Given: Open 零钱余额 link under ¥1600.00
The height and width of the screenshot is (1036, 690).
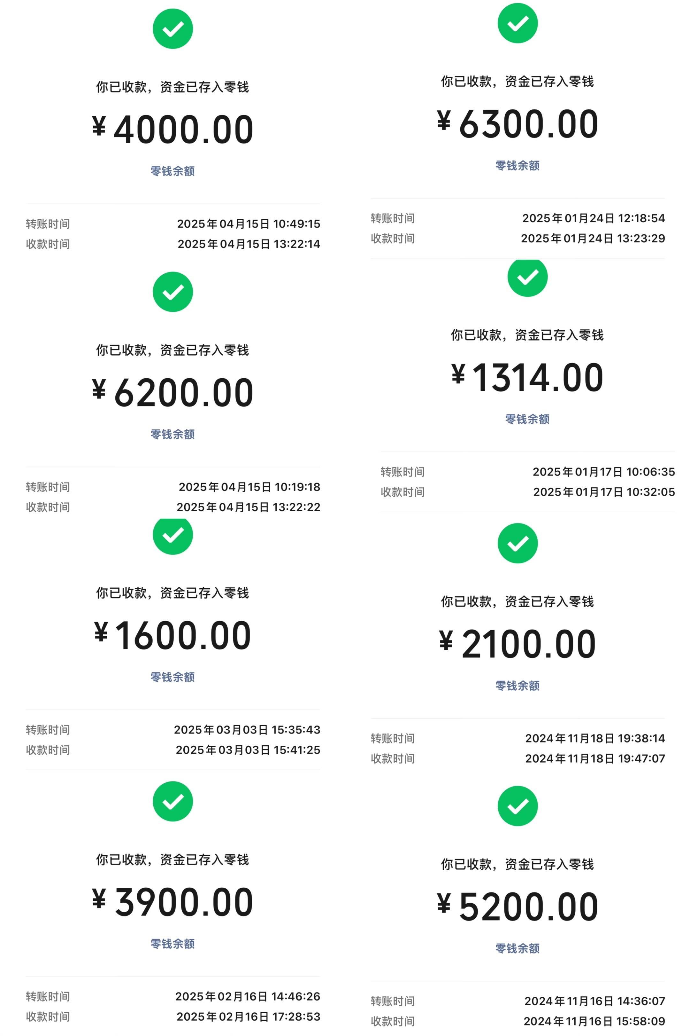Looking at the screenshot, I should (172, 677).
